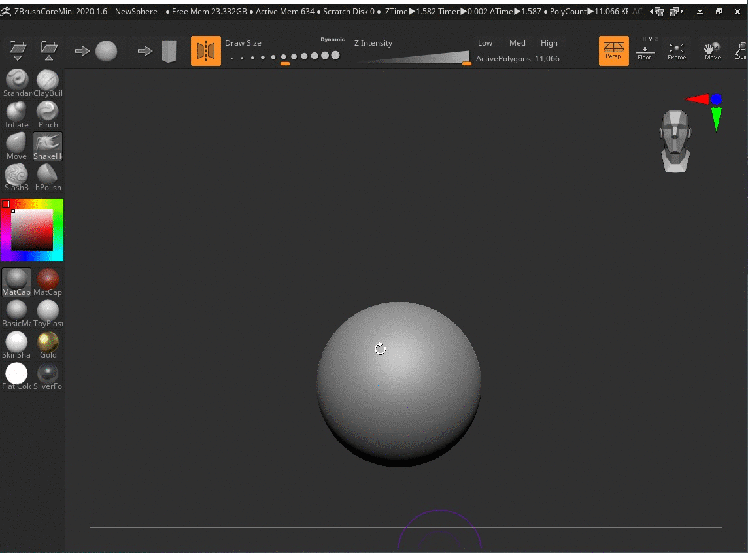The width and height of the screenshot is (748, 553).
Task: Set resolution to High
Action: (x=549, y=43)
